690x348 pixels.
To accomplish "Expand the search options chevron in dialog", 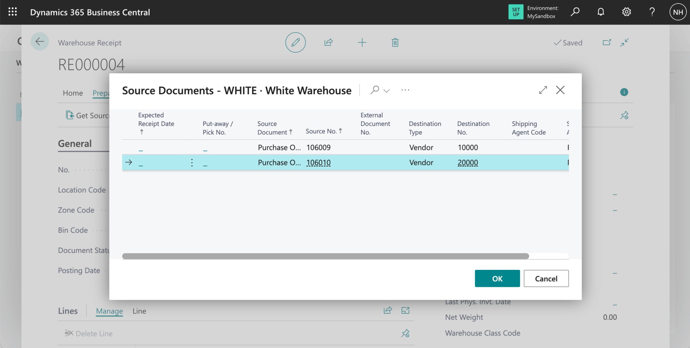I will (386, 91).
